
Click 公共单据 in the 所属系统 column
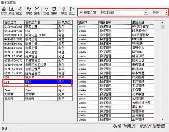pyautogui.click(x=138, y=94)
